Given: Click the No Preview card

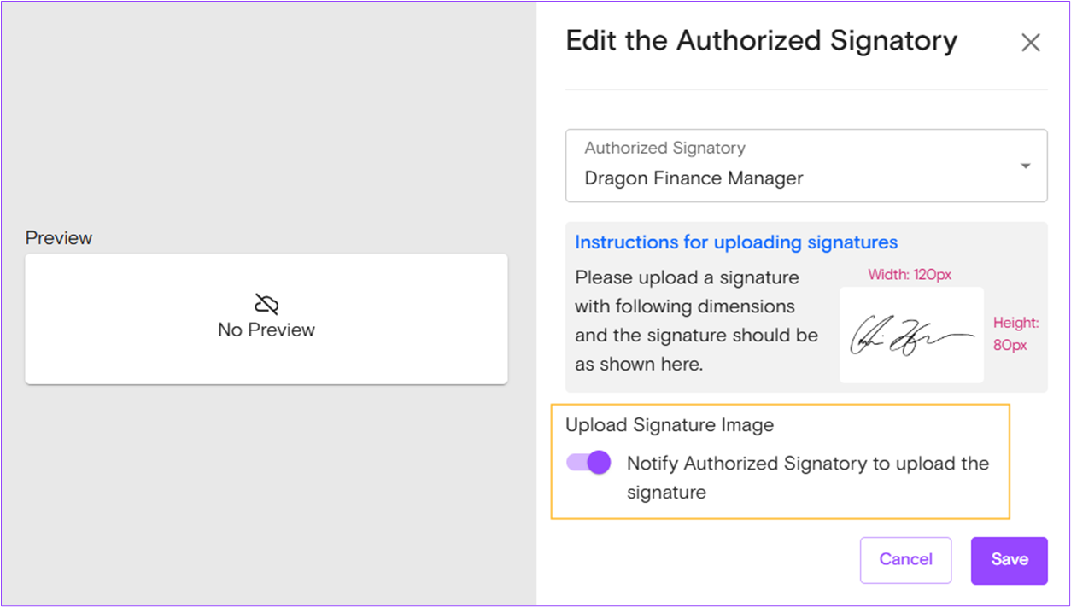Looking at the screenshot, I should (x=266, y=318).
